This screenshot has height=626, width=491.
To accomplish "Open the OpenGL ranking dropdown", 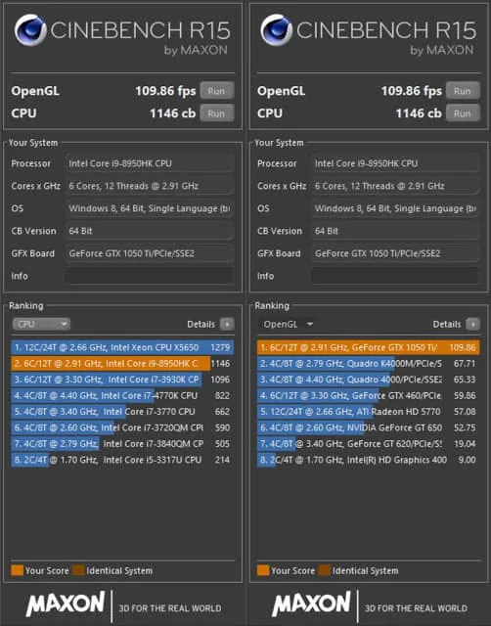I will tap(288, 324).
